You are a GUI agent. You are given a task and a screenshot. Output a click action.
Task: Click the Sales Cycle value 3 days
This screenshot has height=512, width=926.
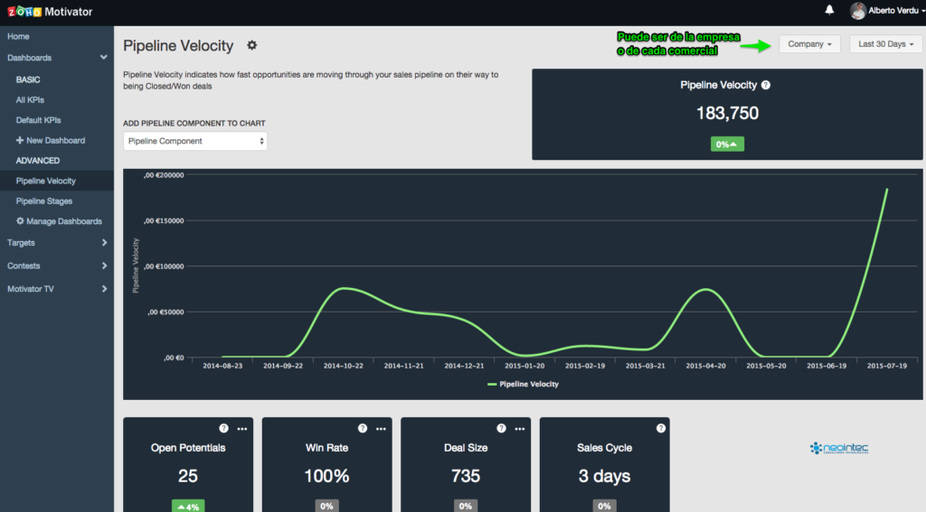tap(604, 476)
